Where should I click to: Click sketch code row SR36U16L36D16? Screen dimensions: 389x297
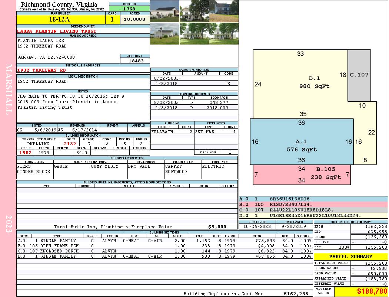(313, 199)
